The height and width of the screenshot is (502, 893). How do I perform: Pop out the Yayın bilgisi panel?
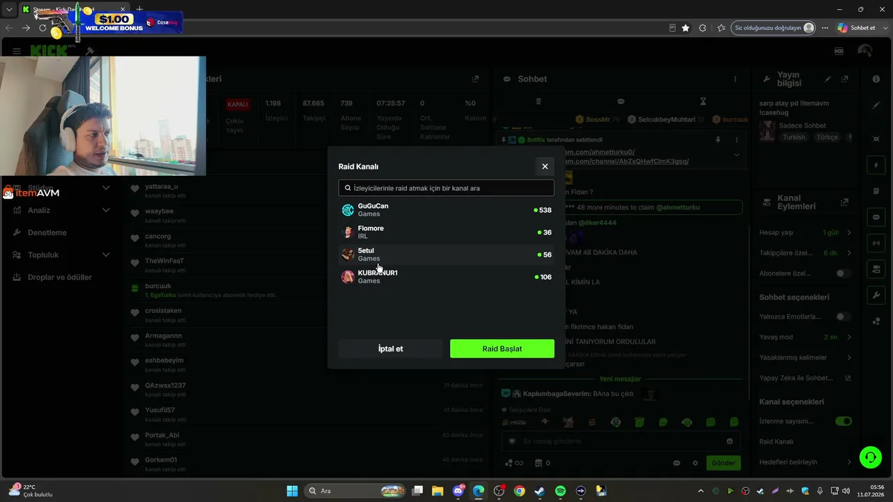(845, 79)
